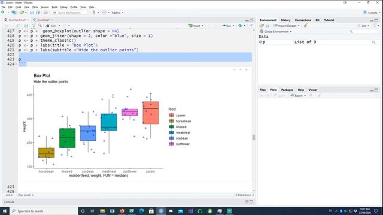383x215 pixels.
Task: Expand the p object in Environment
Action: coord(260,42)
